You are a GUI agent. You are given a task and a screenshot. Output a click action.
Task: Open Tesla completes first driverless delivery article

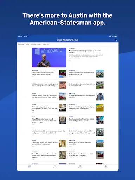pos(82,85)
